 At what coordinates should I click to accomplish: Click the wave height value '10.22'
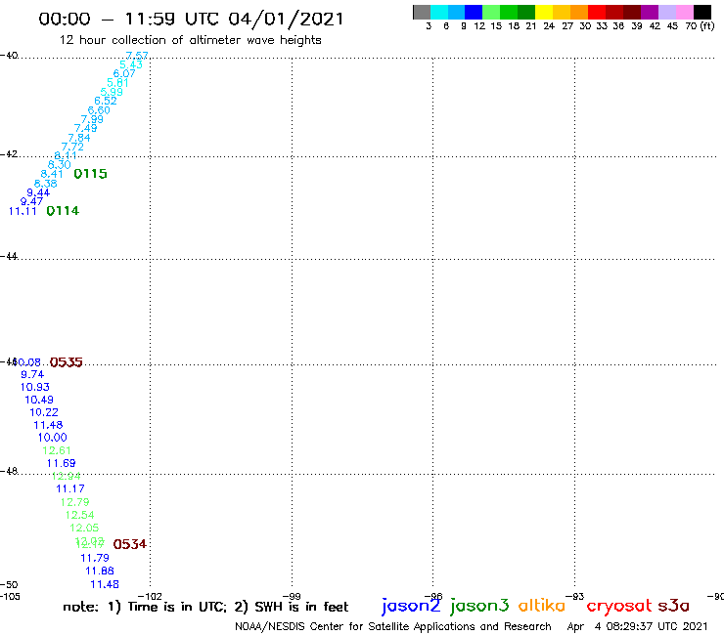click(x=44, y=412)
